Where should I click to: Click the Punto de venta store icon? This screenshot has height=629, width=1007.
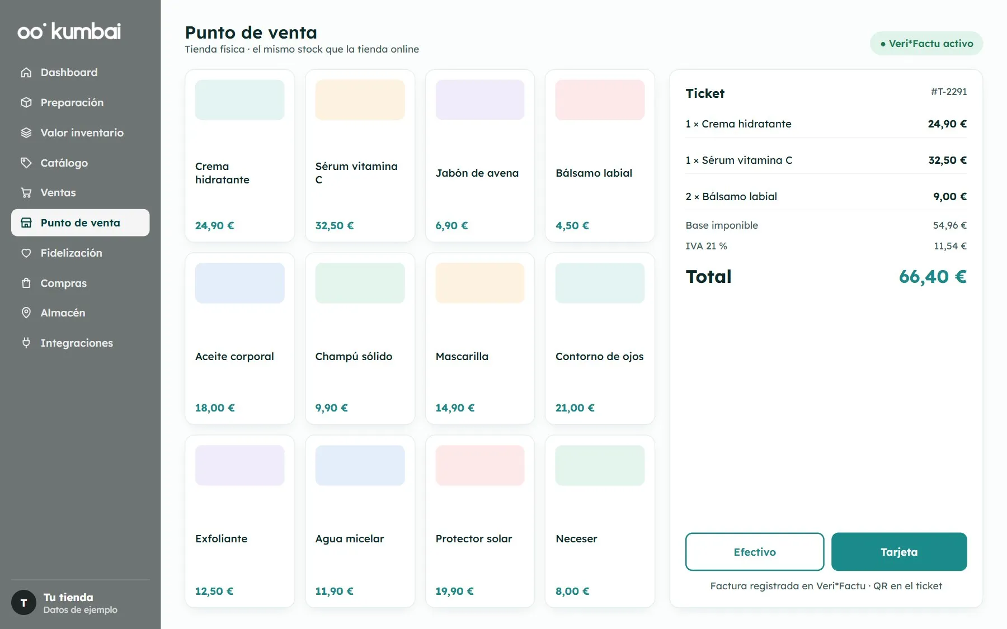[x=26, y=223]
